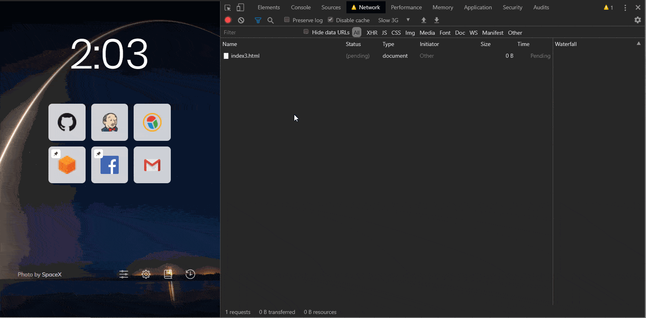Switch to the Audits tab
Screen dimensions: 646x318
541,7
